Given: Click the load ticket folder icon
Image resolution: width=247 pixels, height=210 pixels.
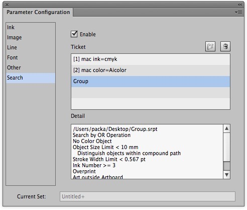Looking at the screenshot, I should [210, 46].
